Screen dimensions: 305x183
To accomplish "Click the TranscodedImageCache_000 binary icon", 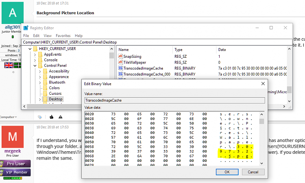I will (x=120, y=74).
